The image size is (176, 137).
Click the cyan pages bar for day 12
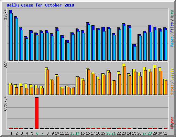point(68,51)
